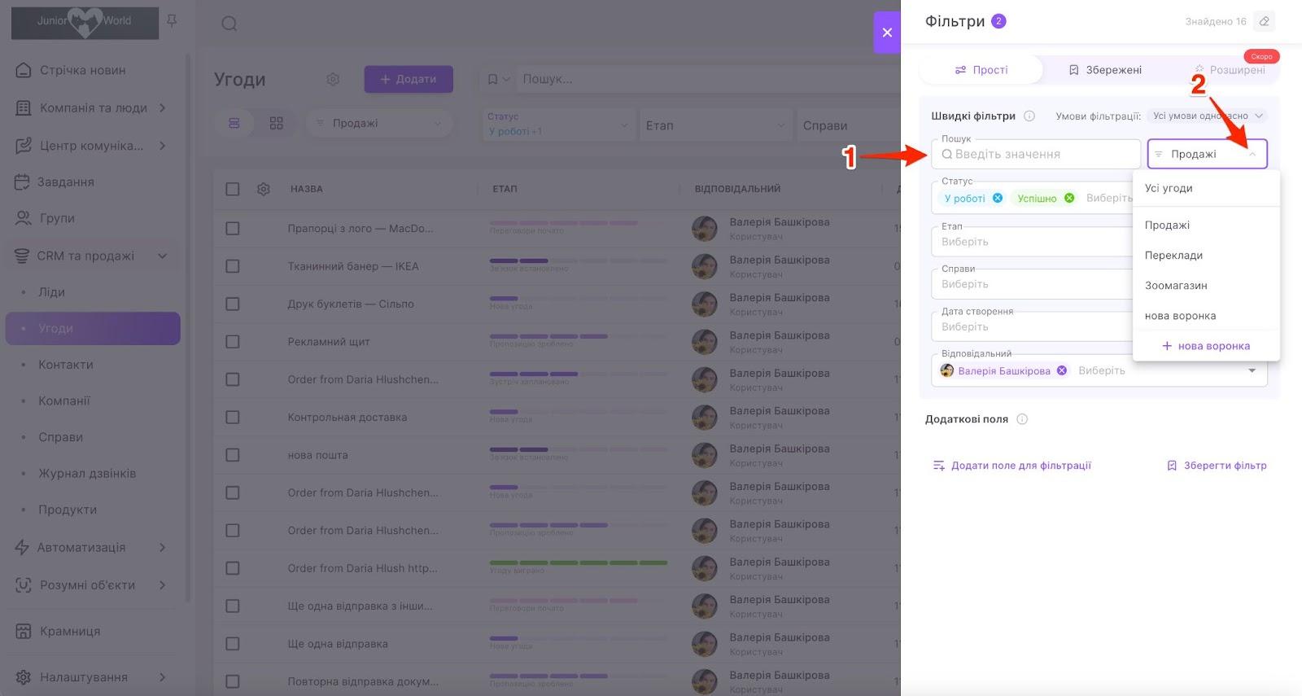Open the 'Усі умови одночасно' conditions dropdown
The image size is (1302, 696).
1207,116
